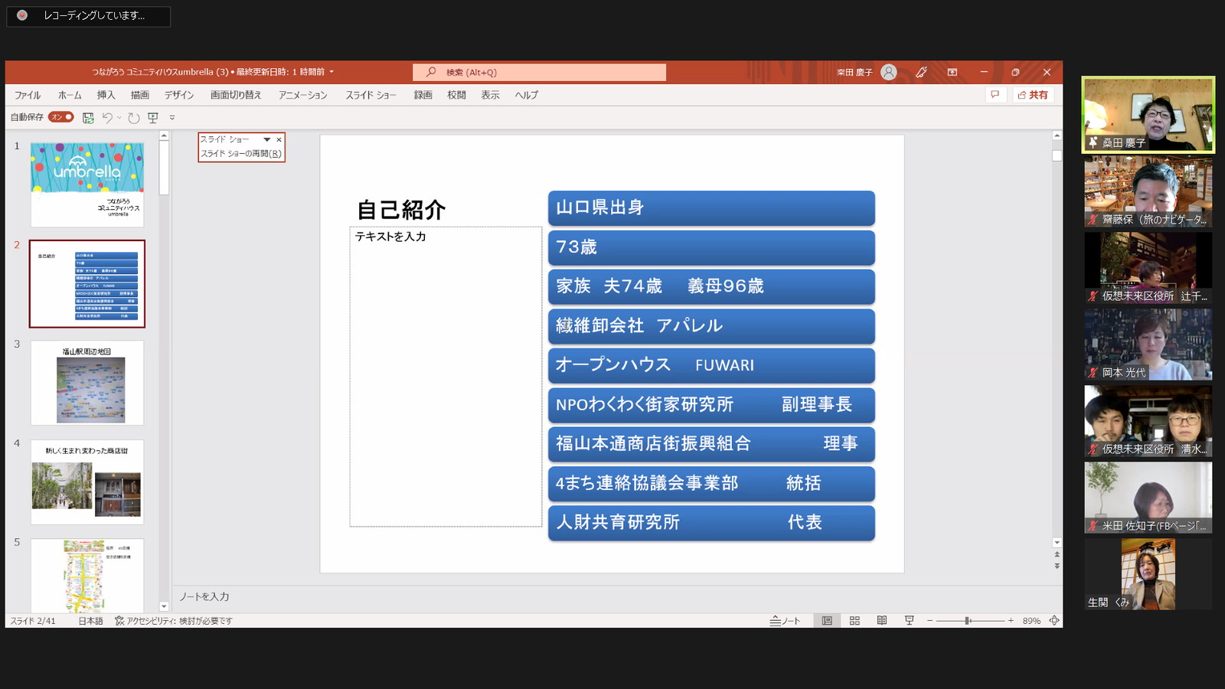Start slideshow from beginning icon

coord(153,117)
